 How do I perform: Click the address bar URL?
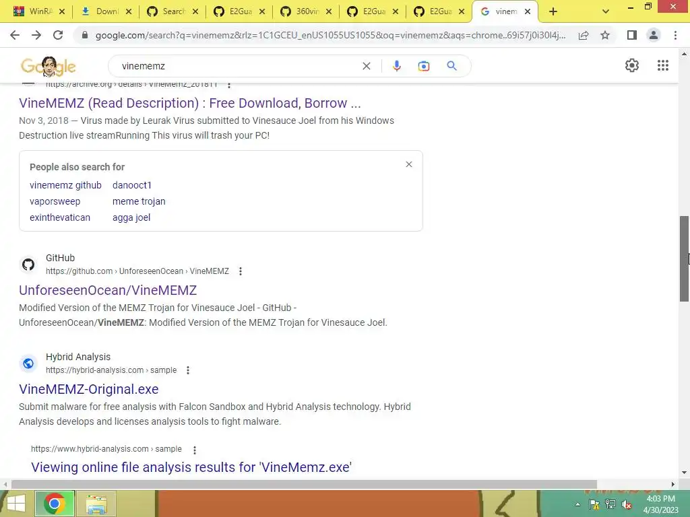tap(330, 35)
